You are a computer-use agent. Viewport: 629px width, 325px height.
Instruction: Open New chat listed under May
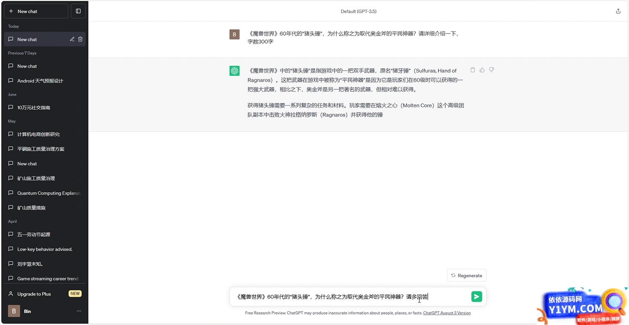pos(45,164)
